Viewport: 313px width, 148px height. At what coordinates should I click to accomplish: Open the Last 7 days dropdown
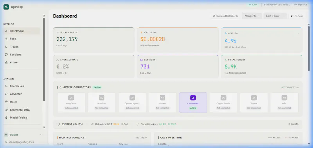275,16
